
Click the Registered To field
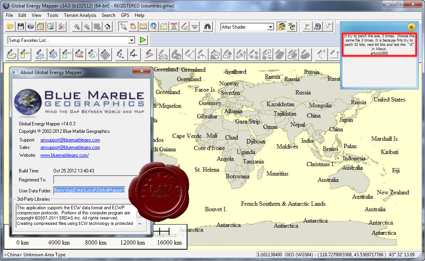pos(95,179)
